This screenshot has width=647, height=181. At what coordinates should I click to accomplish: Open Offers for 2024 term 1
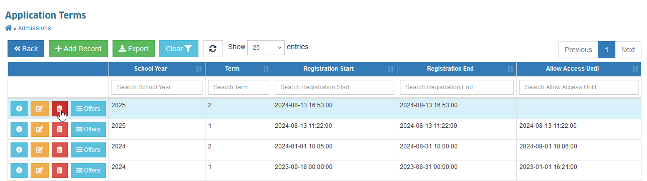coord(88,170)
